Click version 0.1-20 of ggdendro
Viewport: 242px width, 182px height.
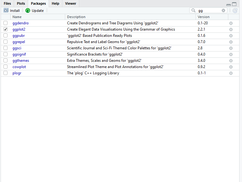(203, 23)
